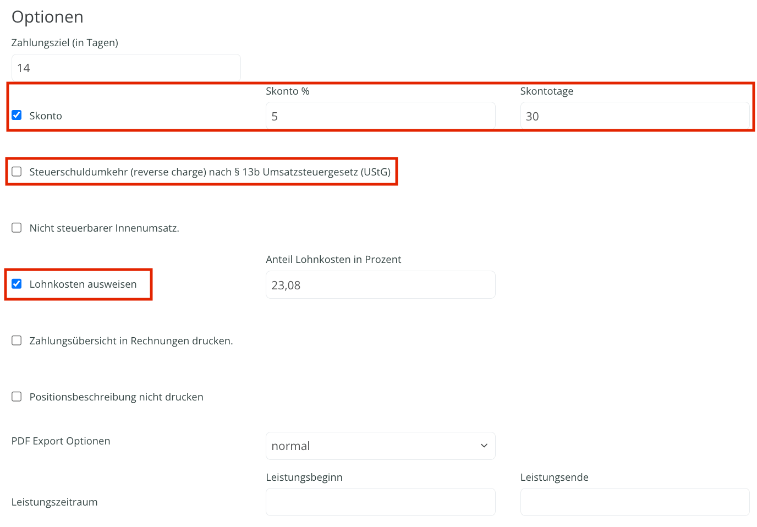Edit the Anteil Lohnkosten in Prozent field
757x527 pixels.
click(380, 285)
